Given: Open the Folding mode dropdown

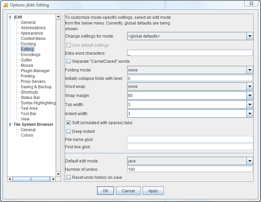Looking at the screenshot, I should click(190, 70).
